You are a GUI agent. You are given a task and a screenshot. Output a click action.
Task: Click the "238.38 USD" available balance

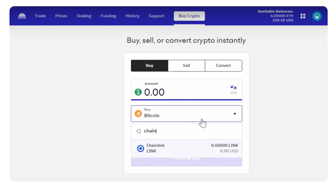click(283, 20)
